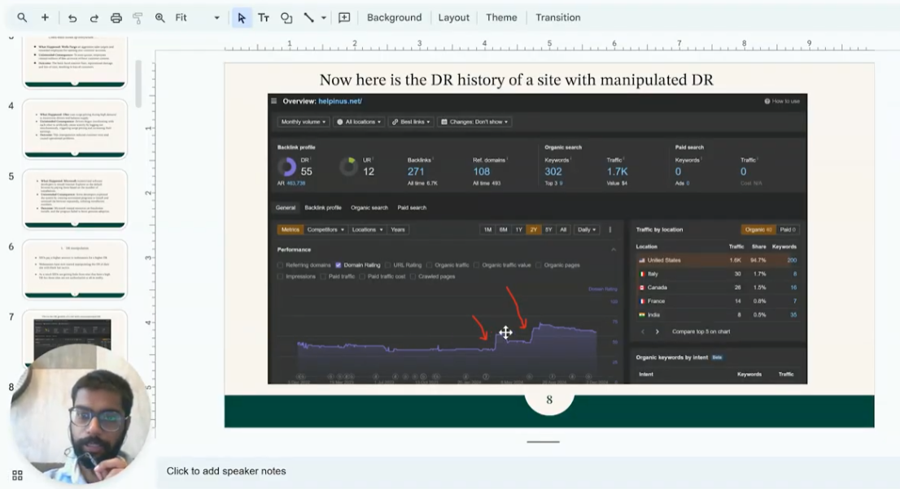Redo the last undone action
The height and width of the screenshot is (489, 900).
pyautogui.click(x=94, y=17)
